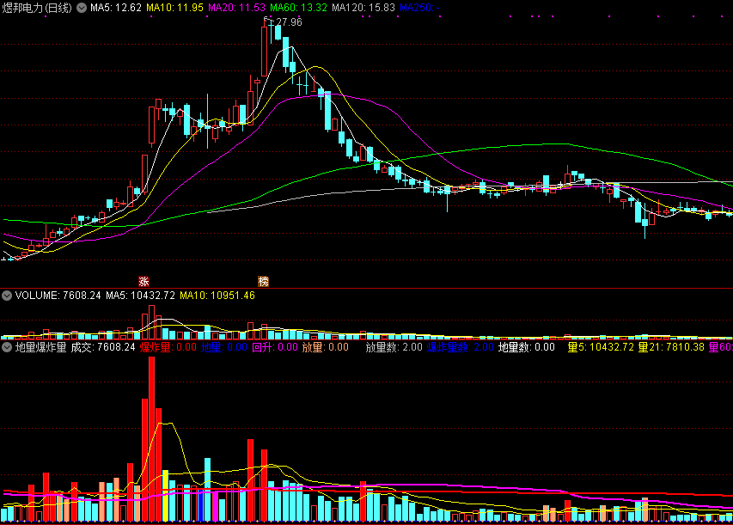Select the MA250 label
Viewport: 733px width, 525px height.
point(420,8)
